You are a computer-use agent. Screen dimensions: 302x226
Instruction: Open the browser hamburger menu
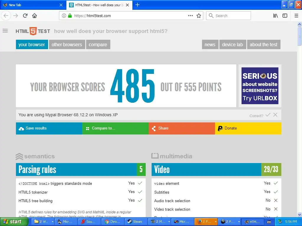296,16
